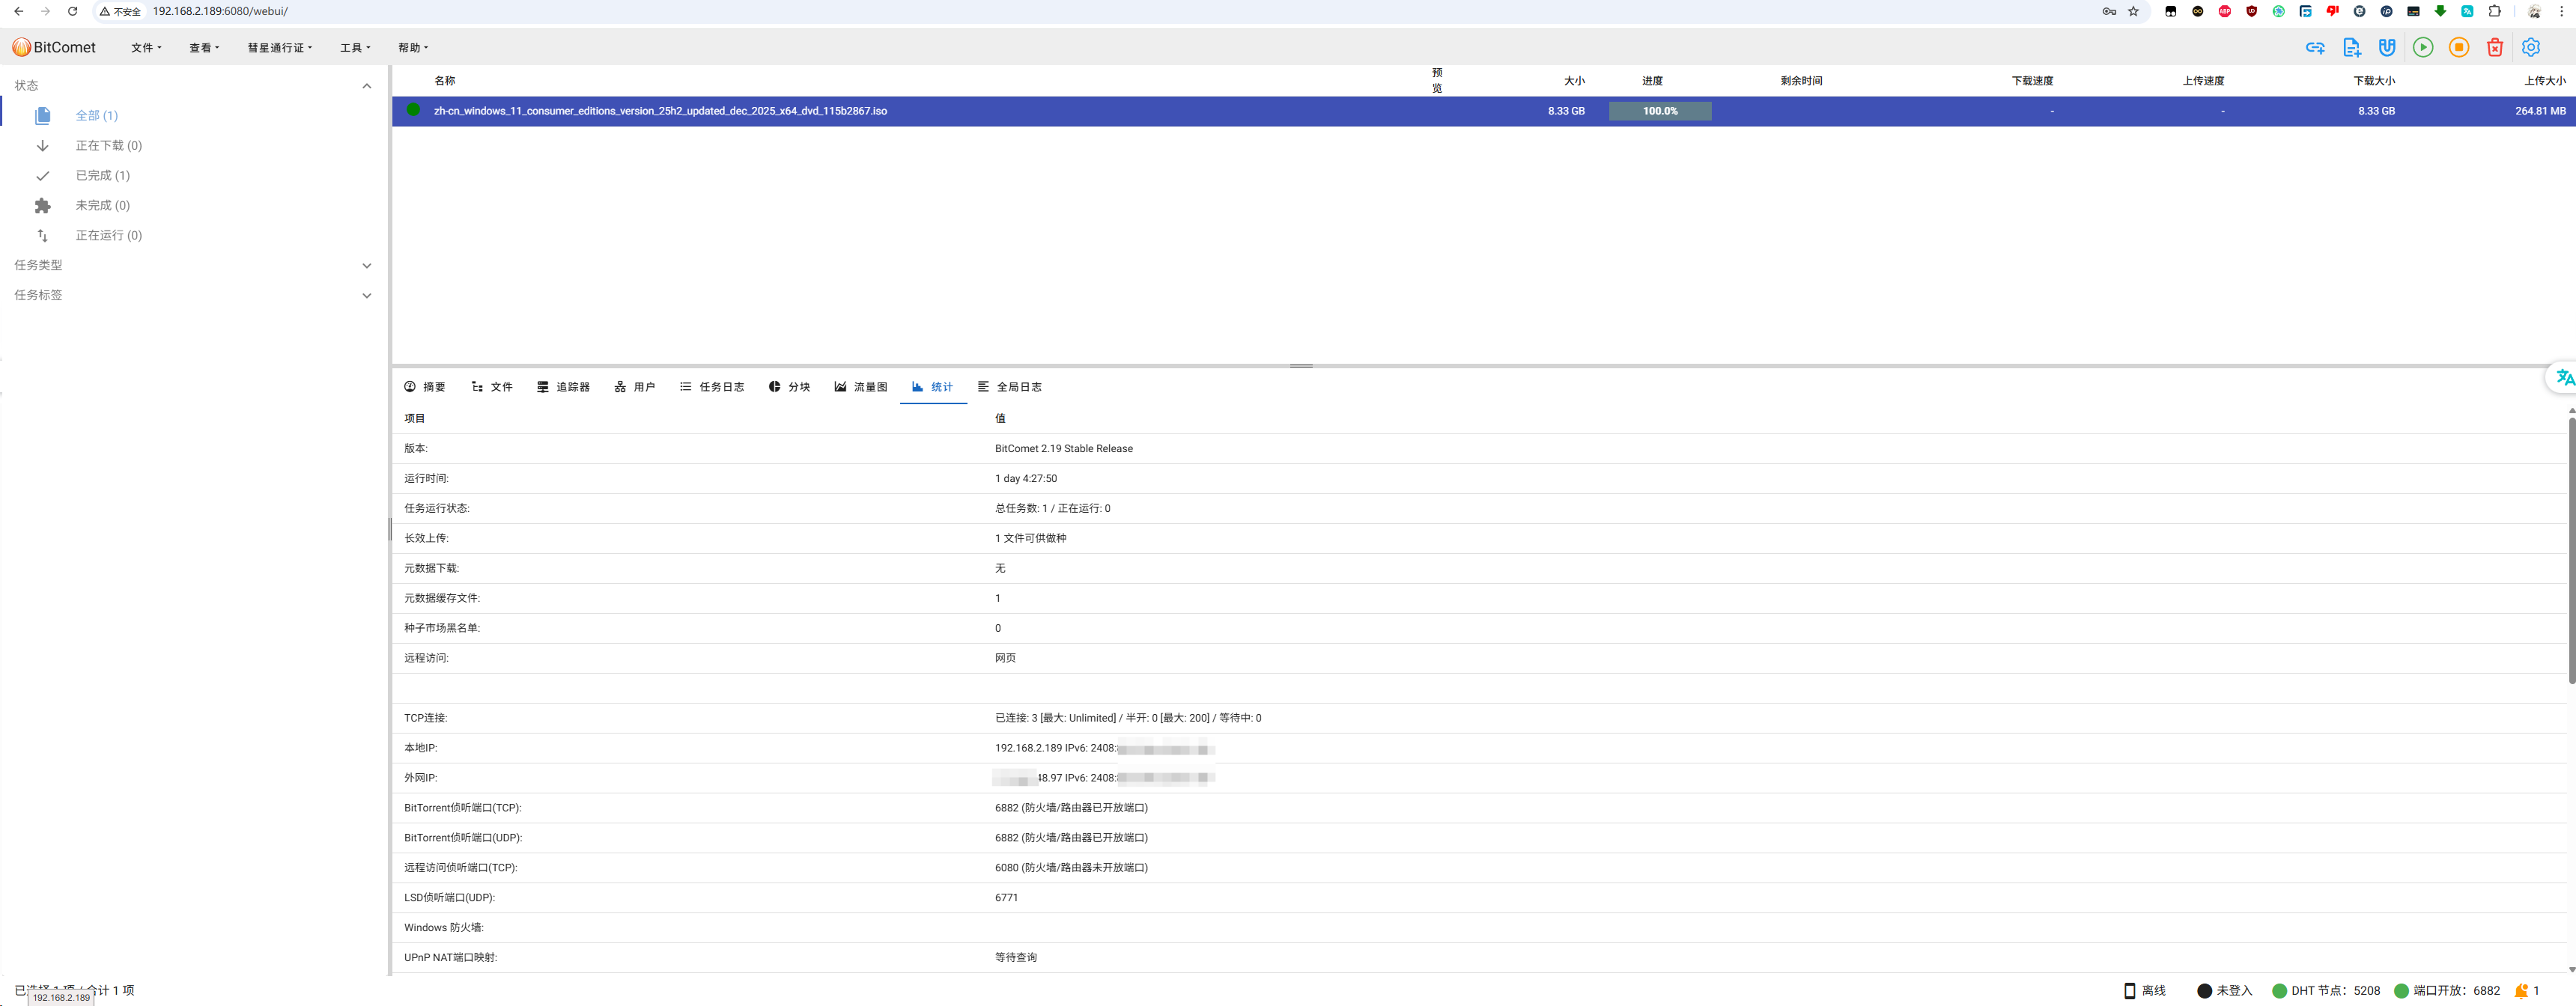Switch to the 追踪器 tab
The image size is (2576, 1006).
[x=563, y=387]
